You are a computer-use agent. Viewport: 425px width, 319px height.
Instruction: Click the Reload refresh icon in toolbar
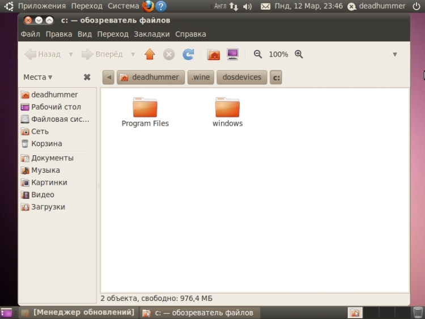[x=188, y=54]
